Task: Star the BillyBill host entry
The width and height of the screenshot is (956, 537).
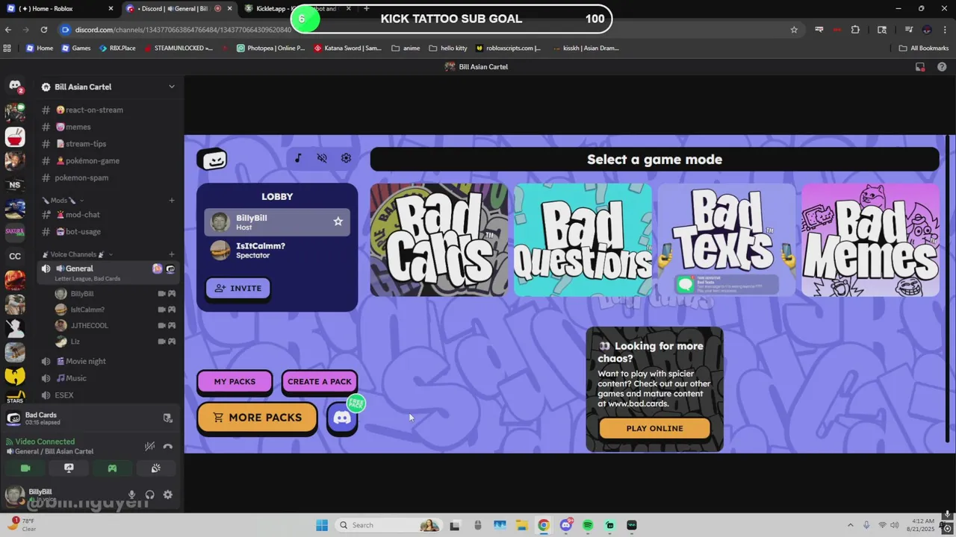Action: coord(338,222)
